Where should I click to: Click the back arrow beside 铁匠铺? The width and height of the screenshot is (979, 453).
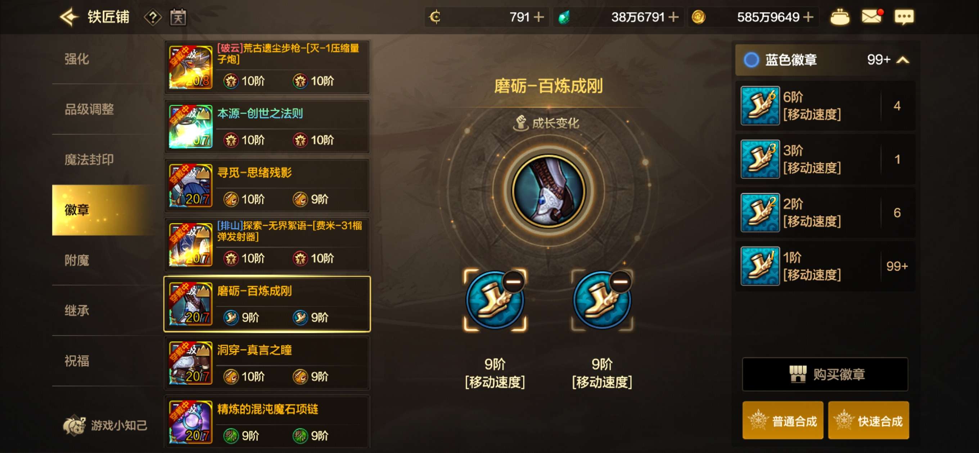tap(69, 17)
